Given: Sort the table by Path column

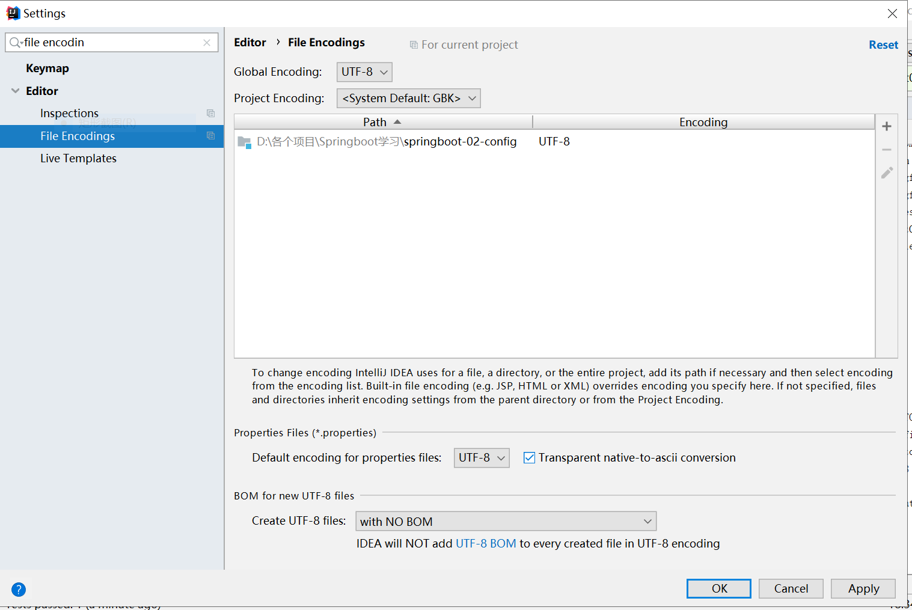Looking at the screenshot, I should (x=382, y=122).
